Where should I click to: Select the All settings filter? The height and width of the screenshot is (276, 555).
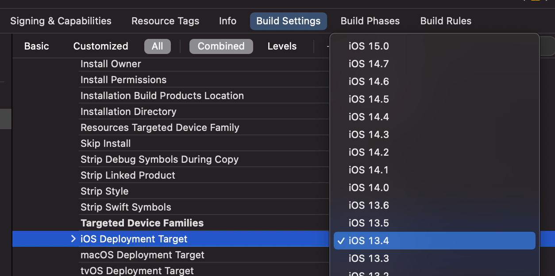coord(157,46)
